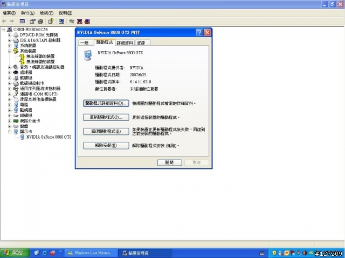Click the Back arrow toolbar icon
This screenshot has width=345, height=258.
point(4,21)
